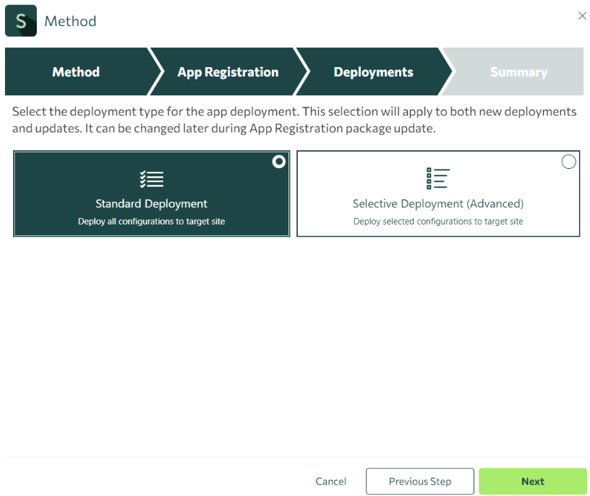This screenshot has height=496, width=590.
Task: Cancel the deployment wizard
Action: (x=330, y=482)
